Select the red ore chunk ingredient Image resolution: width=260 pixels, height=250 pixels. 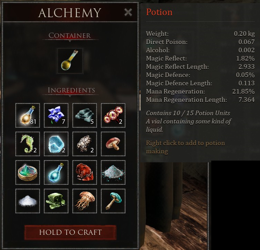(84, 173)
